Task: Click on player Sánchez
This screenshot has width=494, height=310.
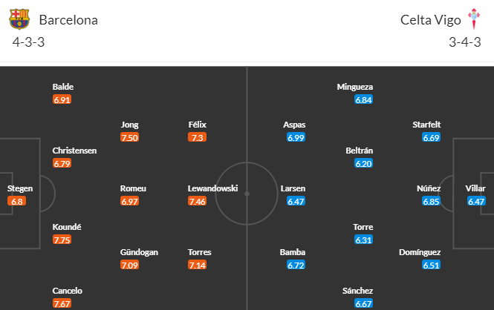Action: (x=357, y=291)
